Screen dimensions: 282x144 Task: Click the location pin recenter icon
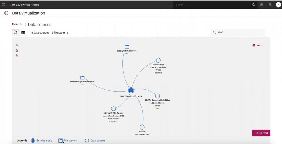(x=17, y=56)
